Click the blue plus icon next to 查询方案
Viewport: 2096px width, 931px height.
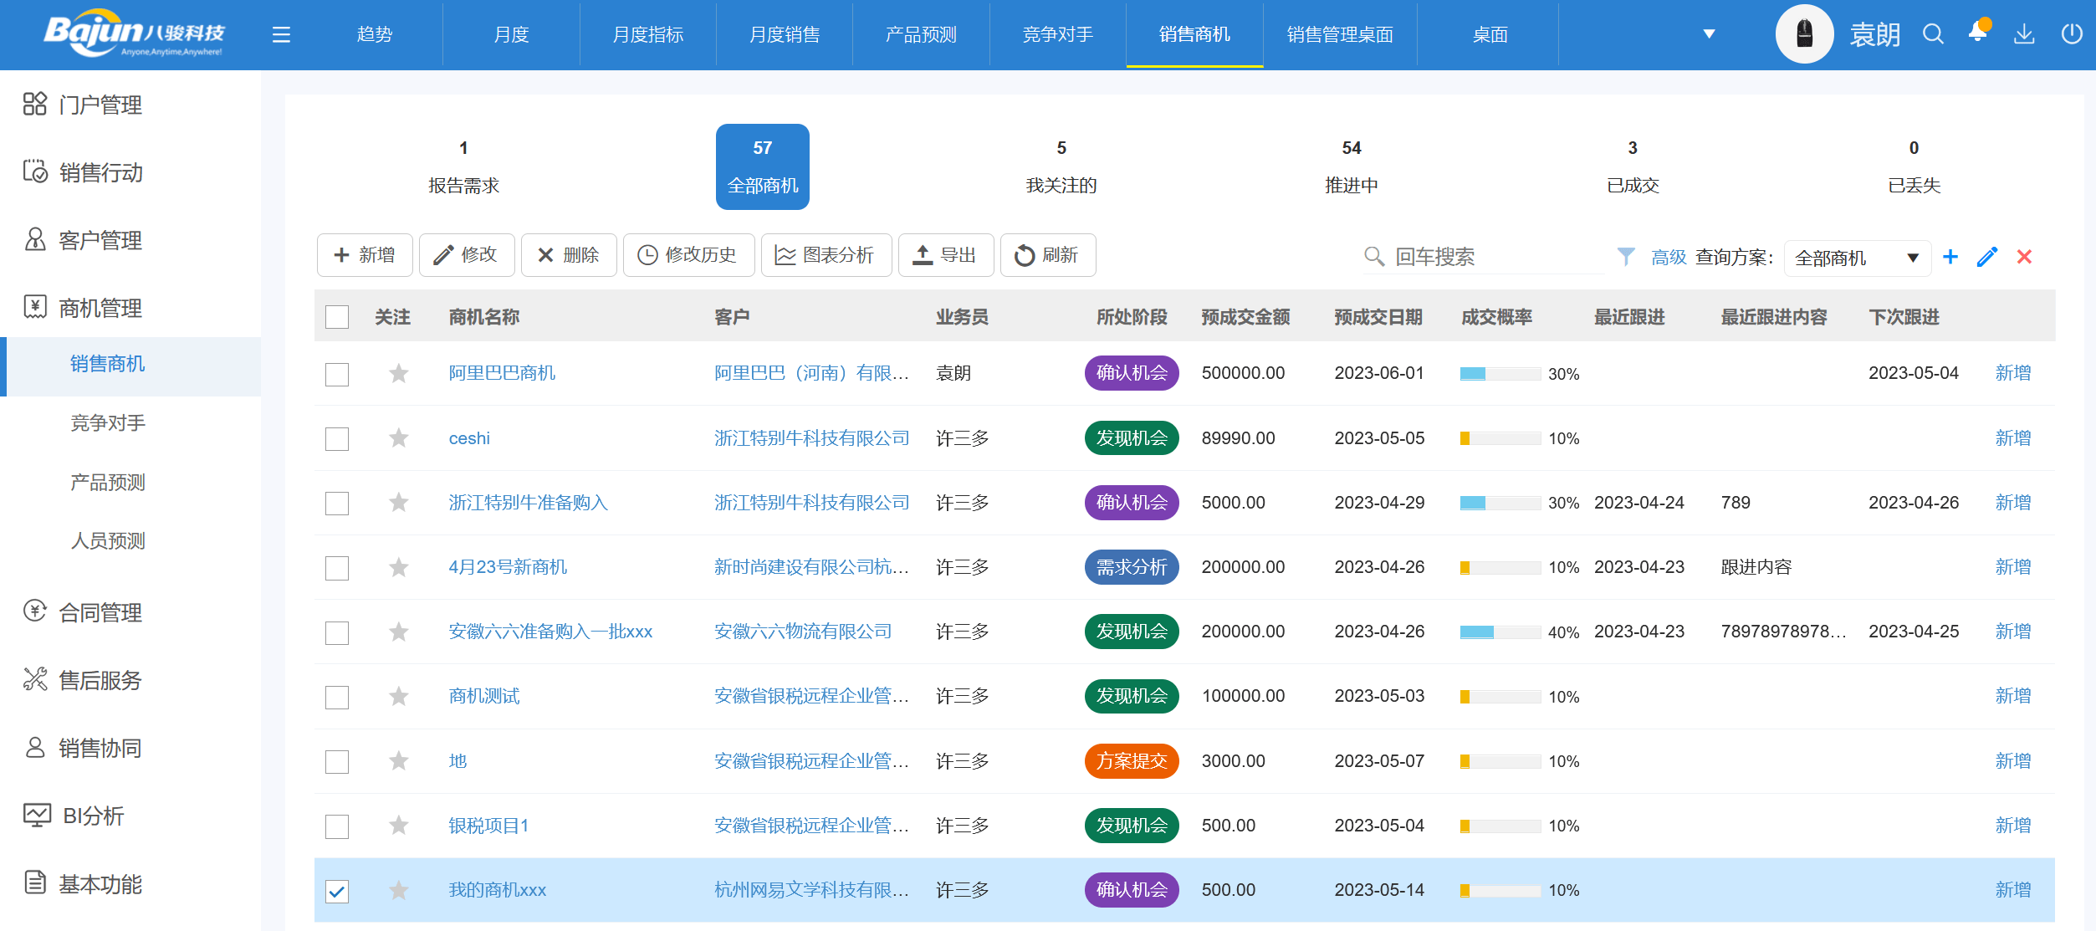[1950, 257]
